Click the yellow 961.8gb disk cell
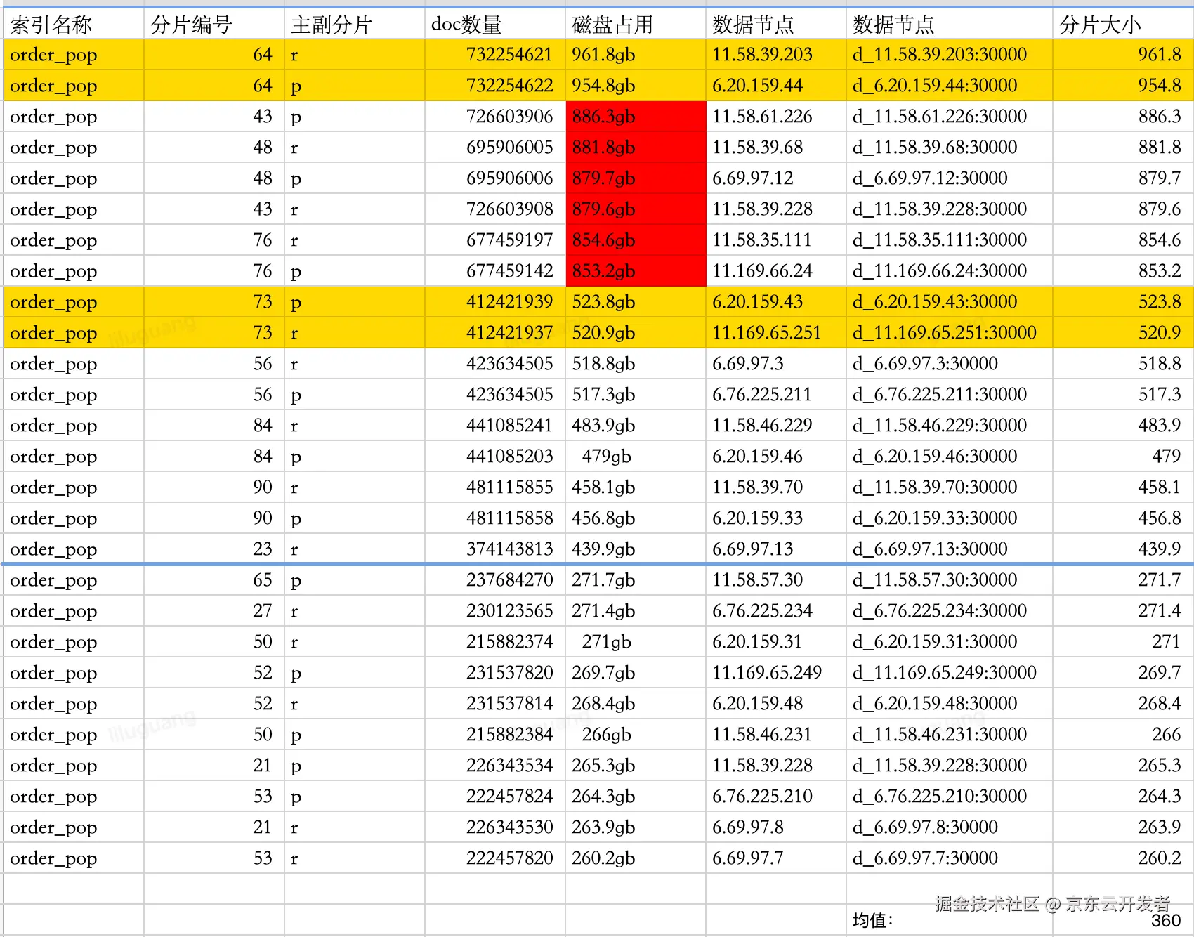This screenshot has width=1194, height=937. 636,55
